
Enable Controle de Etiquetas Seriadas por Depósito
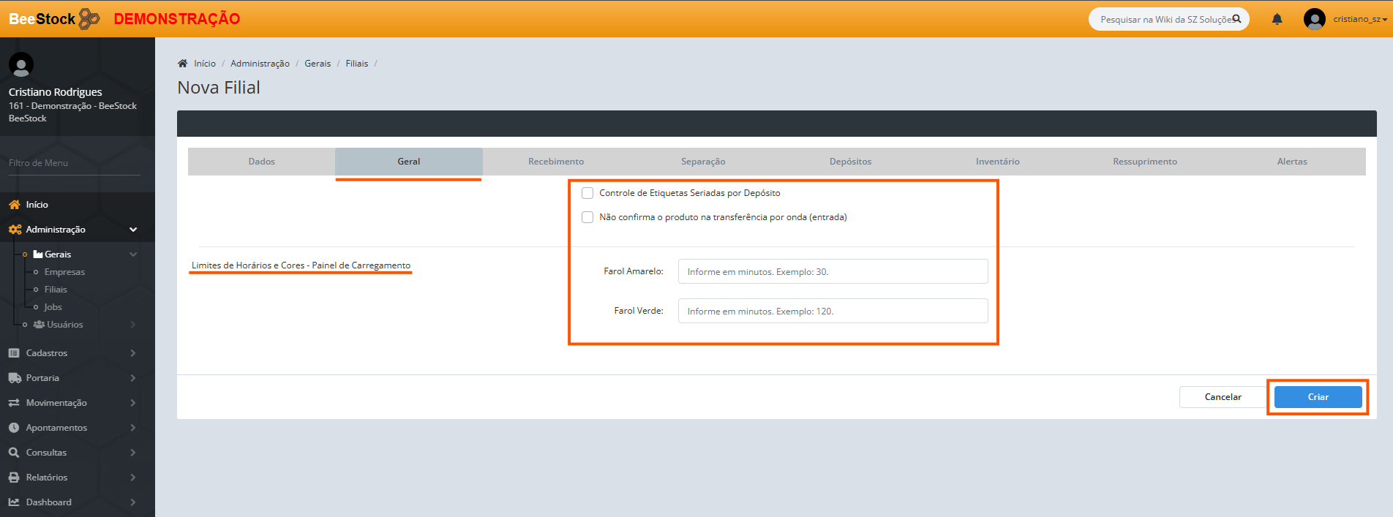pyautogui.click(x=587, y=193)
